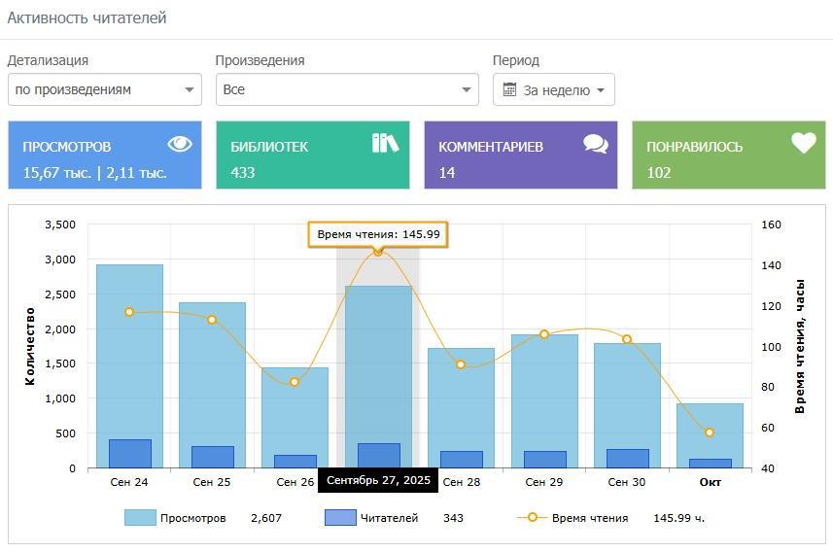Viewport: 833px width, 553px height.
Task: Open the Детализация dropdown 'по произведениям'
Action: pos(104,89)
